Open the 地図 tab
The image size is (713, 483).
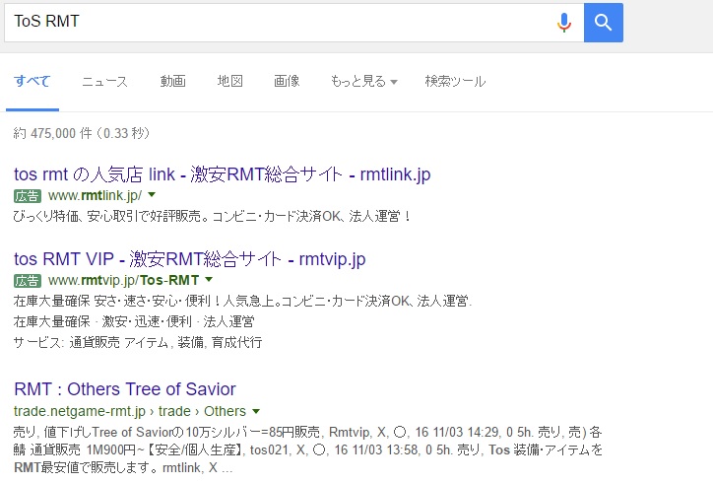[230, 81]
